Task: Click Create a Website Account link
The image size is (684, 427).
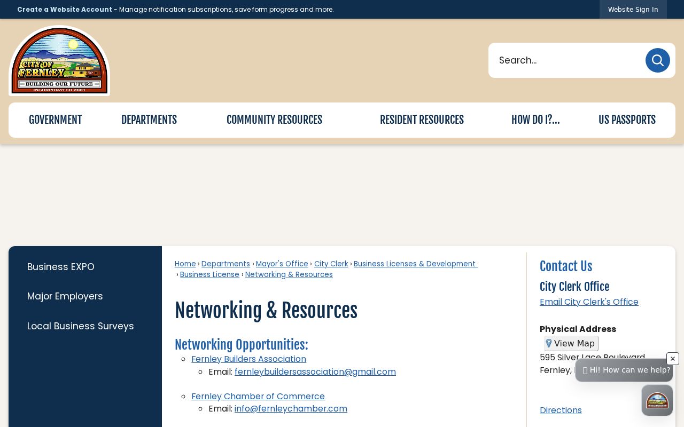Action: (65, 9)
